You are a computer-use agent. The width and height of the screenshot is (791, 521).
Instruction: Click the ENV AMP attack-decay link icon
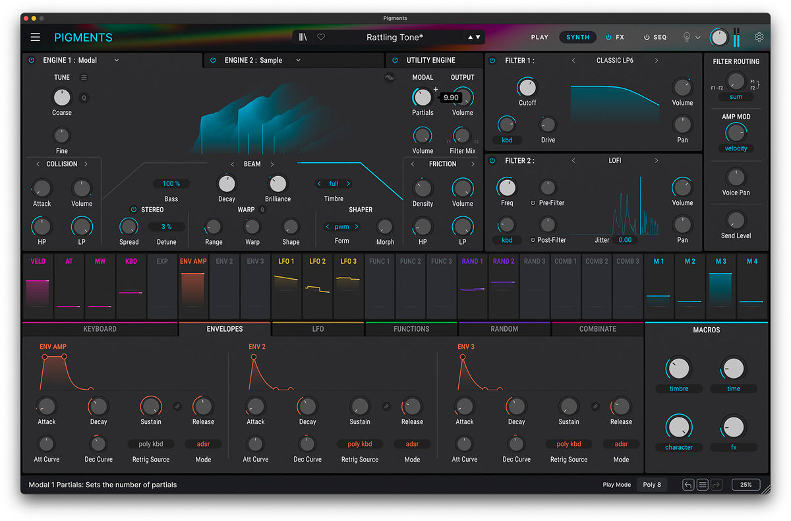(177, 406)
